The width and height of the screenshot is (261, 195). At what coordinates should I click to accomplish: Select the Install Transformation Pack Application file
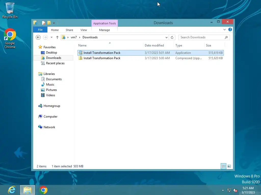150,53
